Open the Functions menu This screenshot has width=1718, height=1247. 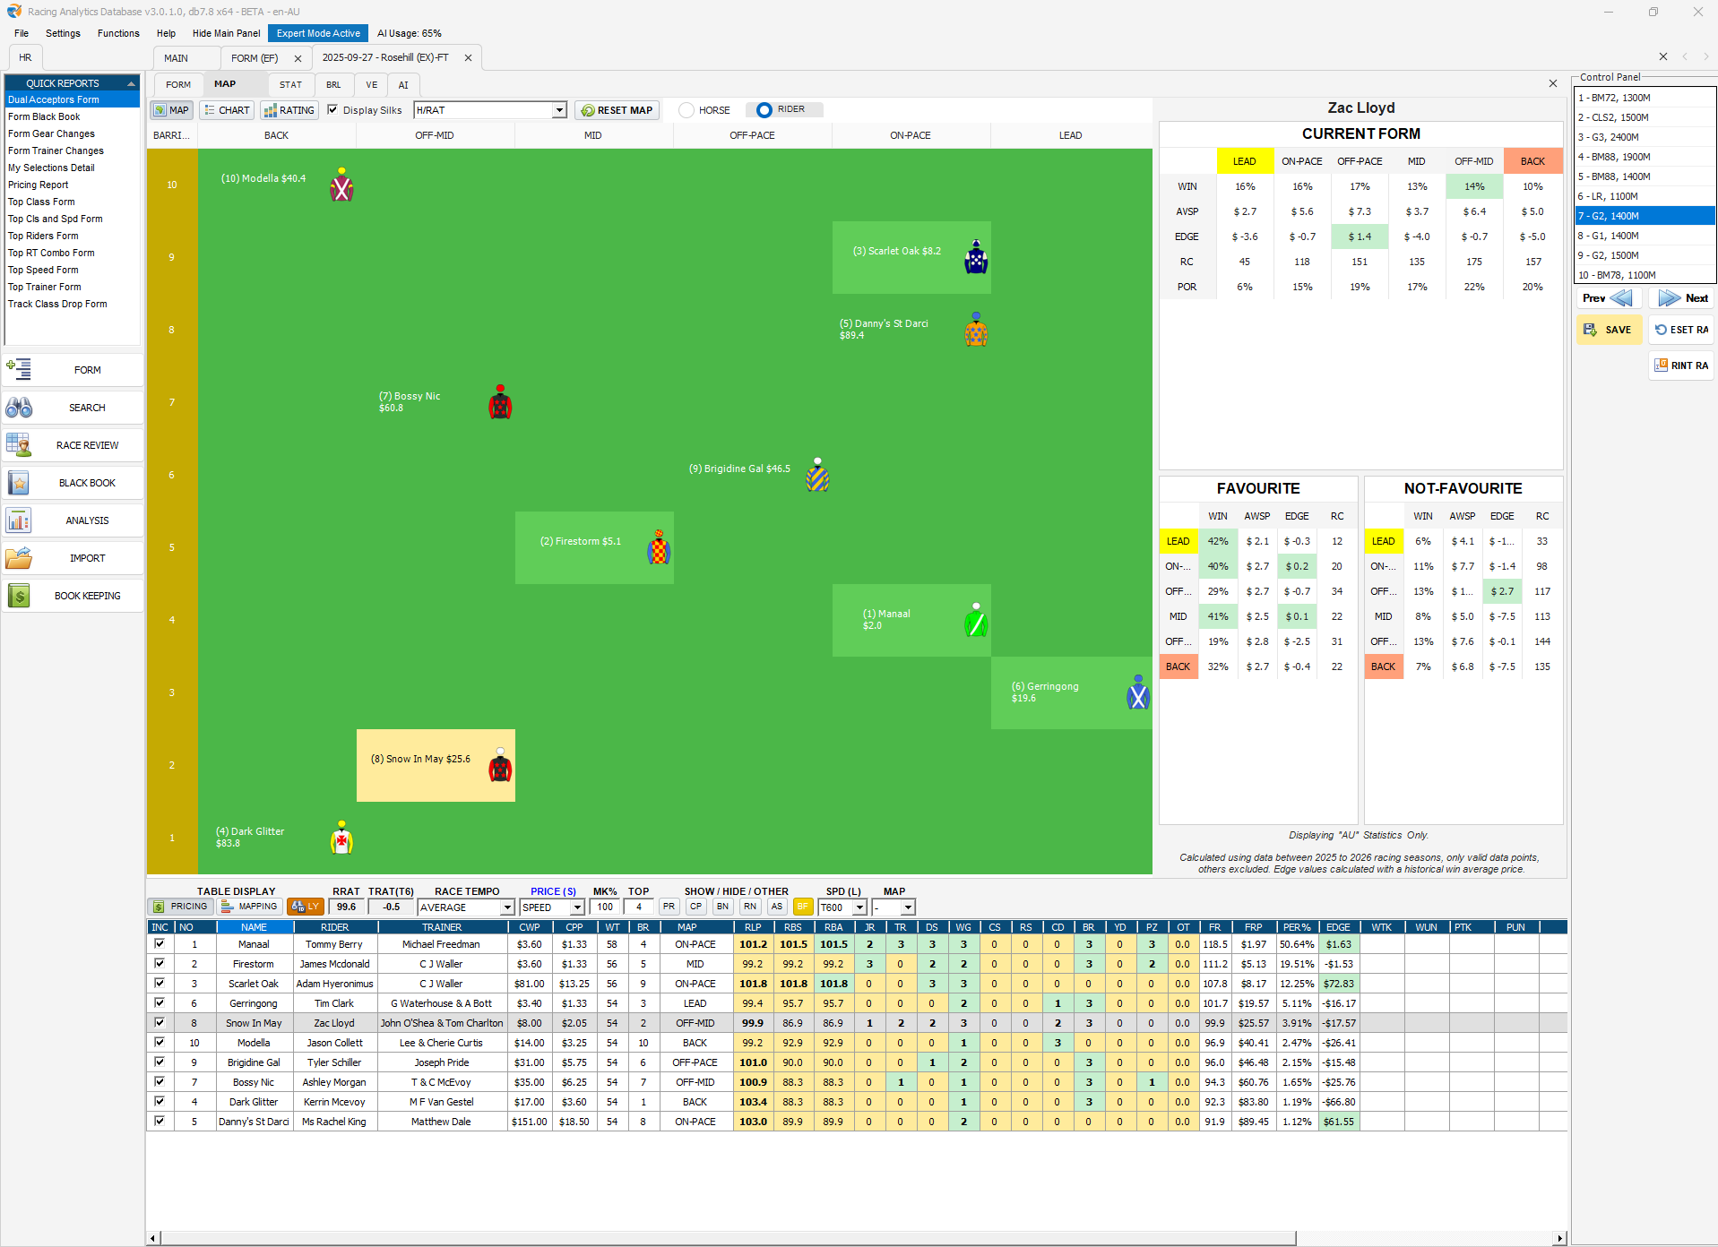click(x=118, y=33)
